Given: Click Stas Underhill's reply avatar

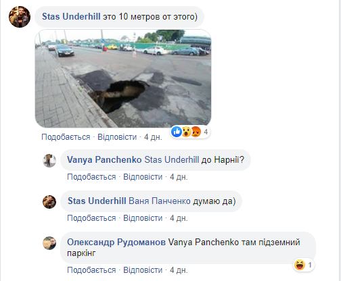Looking at the screenshot, I should [x=49, y=202].
